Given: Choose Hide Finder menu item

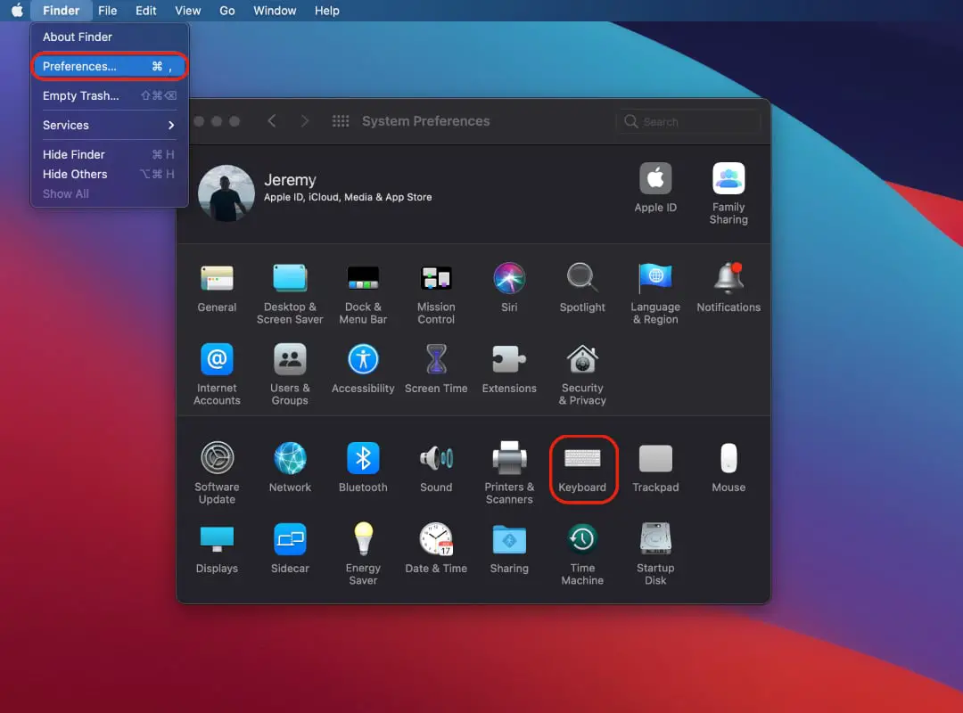Looking at the screenshot, I should pyautogui.click(x=110, y=155).
